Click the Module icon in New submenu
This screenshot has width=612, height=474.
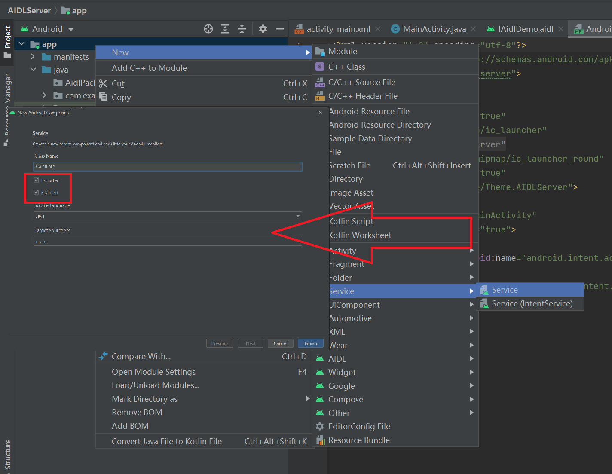(320, 52)
